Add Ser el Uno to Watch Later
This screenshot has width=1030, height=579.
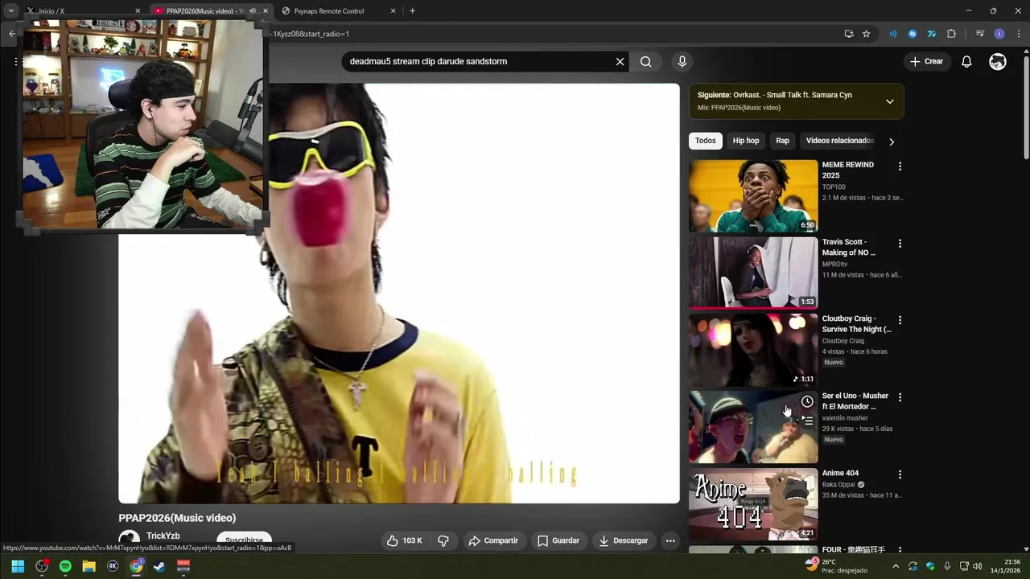[807, 401]
